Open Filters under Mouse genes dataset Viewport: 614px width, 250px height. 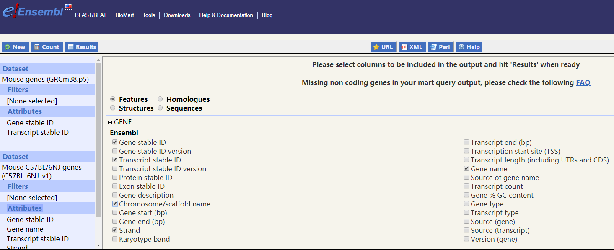[x=18, y=90]
